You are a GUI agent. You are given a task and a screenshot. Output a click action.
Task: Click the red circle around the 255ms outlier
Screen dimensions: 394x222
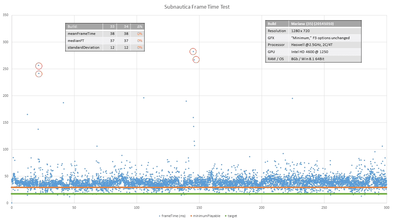coord(38,66)
